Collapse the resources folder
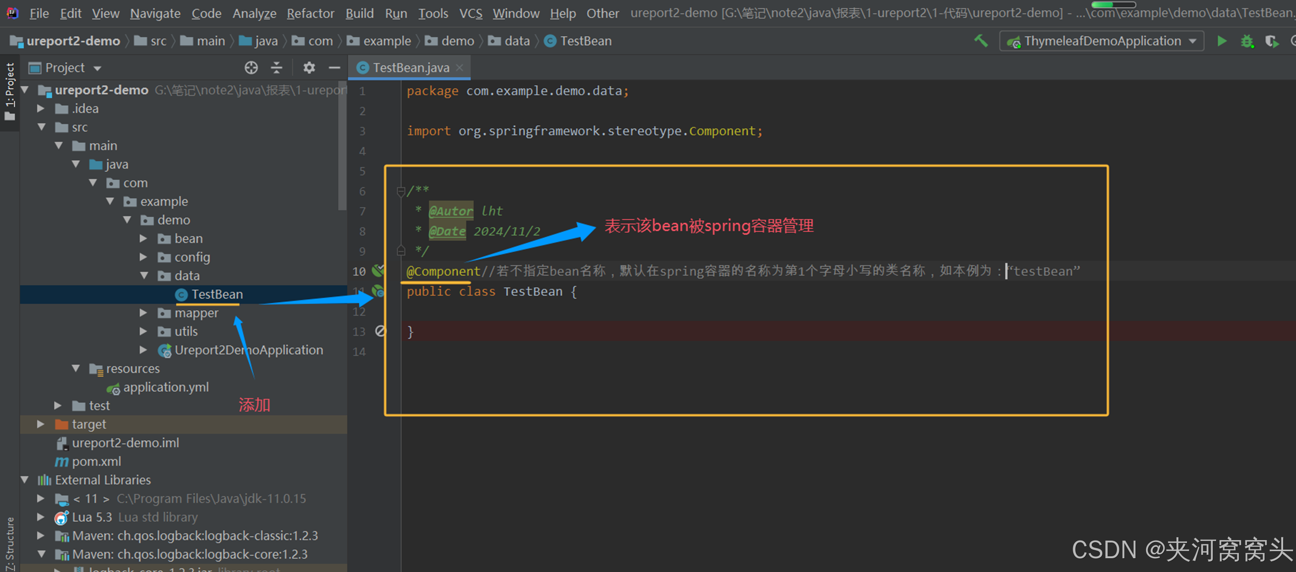 click(76, 368)
